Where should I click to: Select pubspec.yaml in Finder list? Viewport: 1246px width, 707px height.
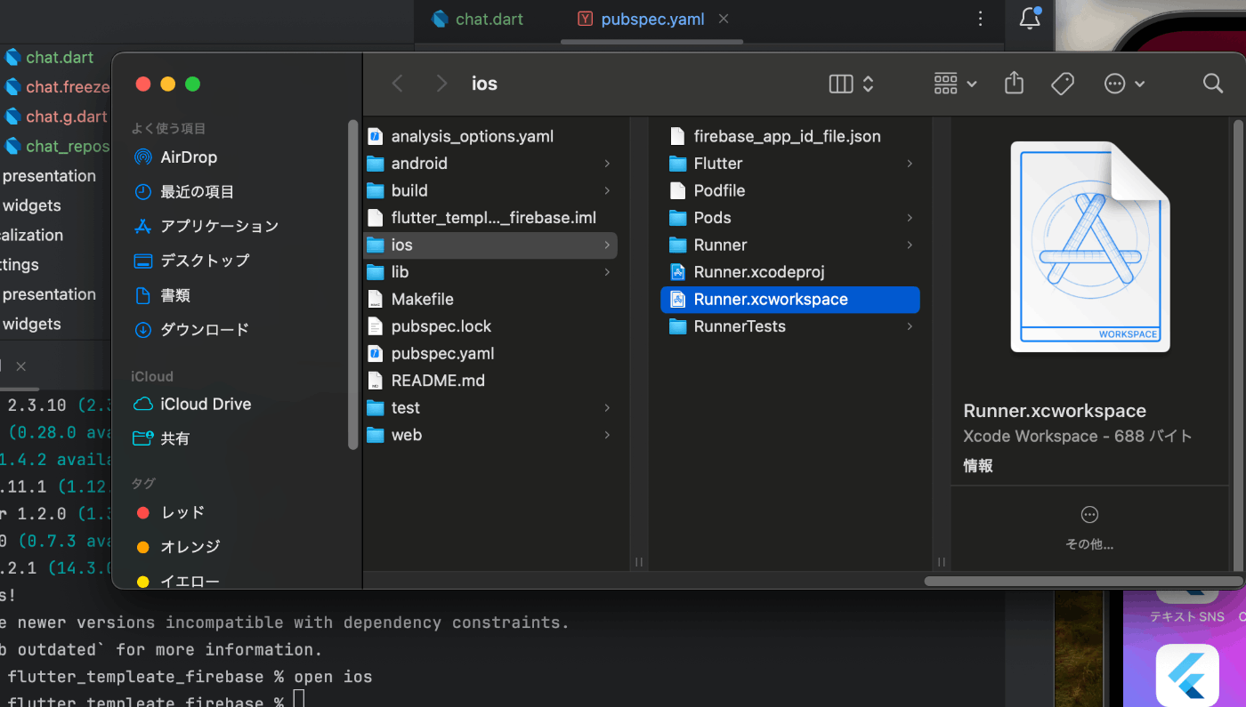431,353
